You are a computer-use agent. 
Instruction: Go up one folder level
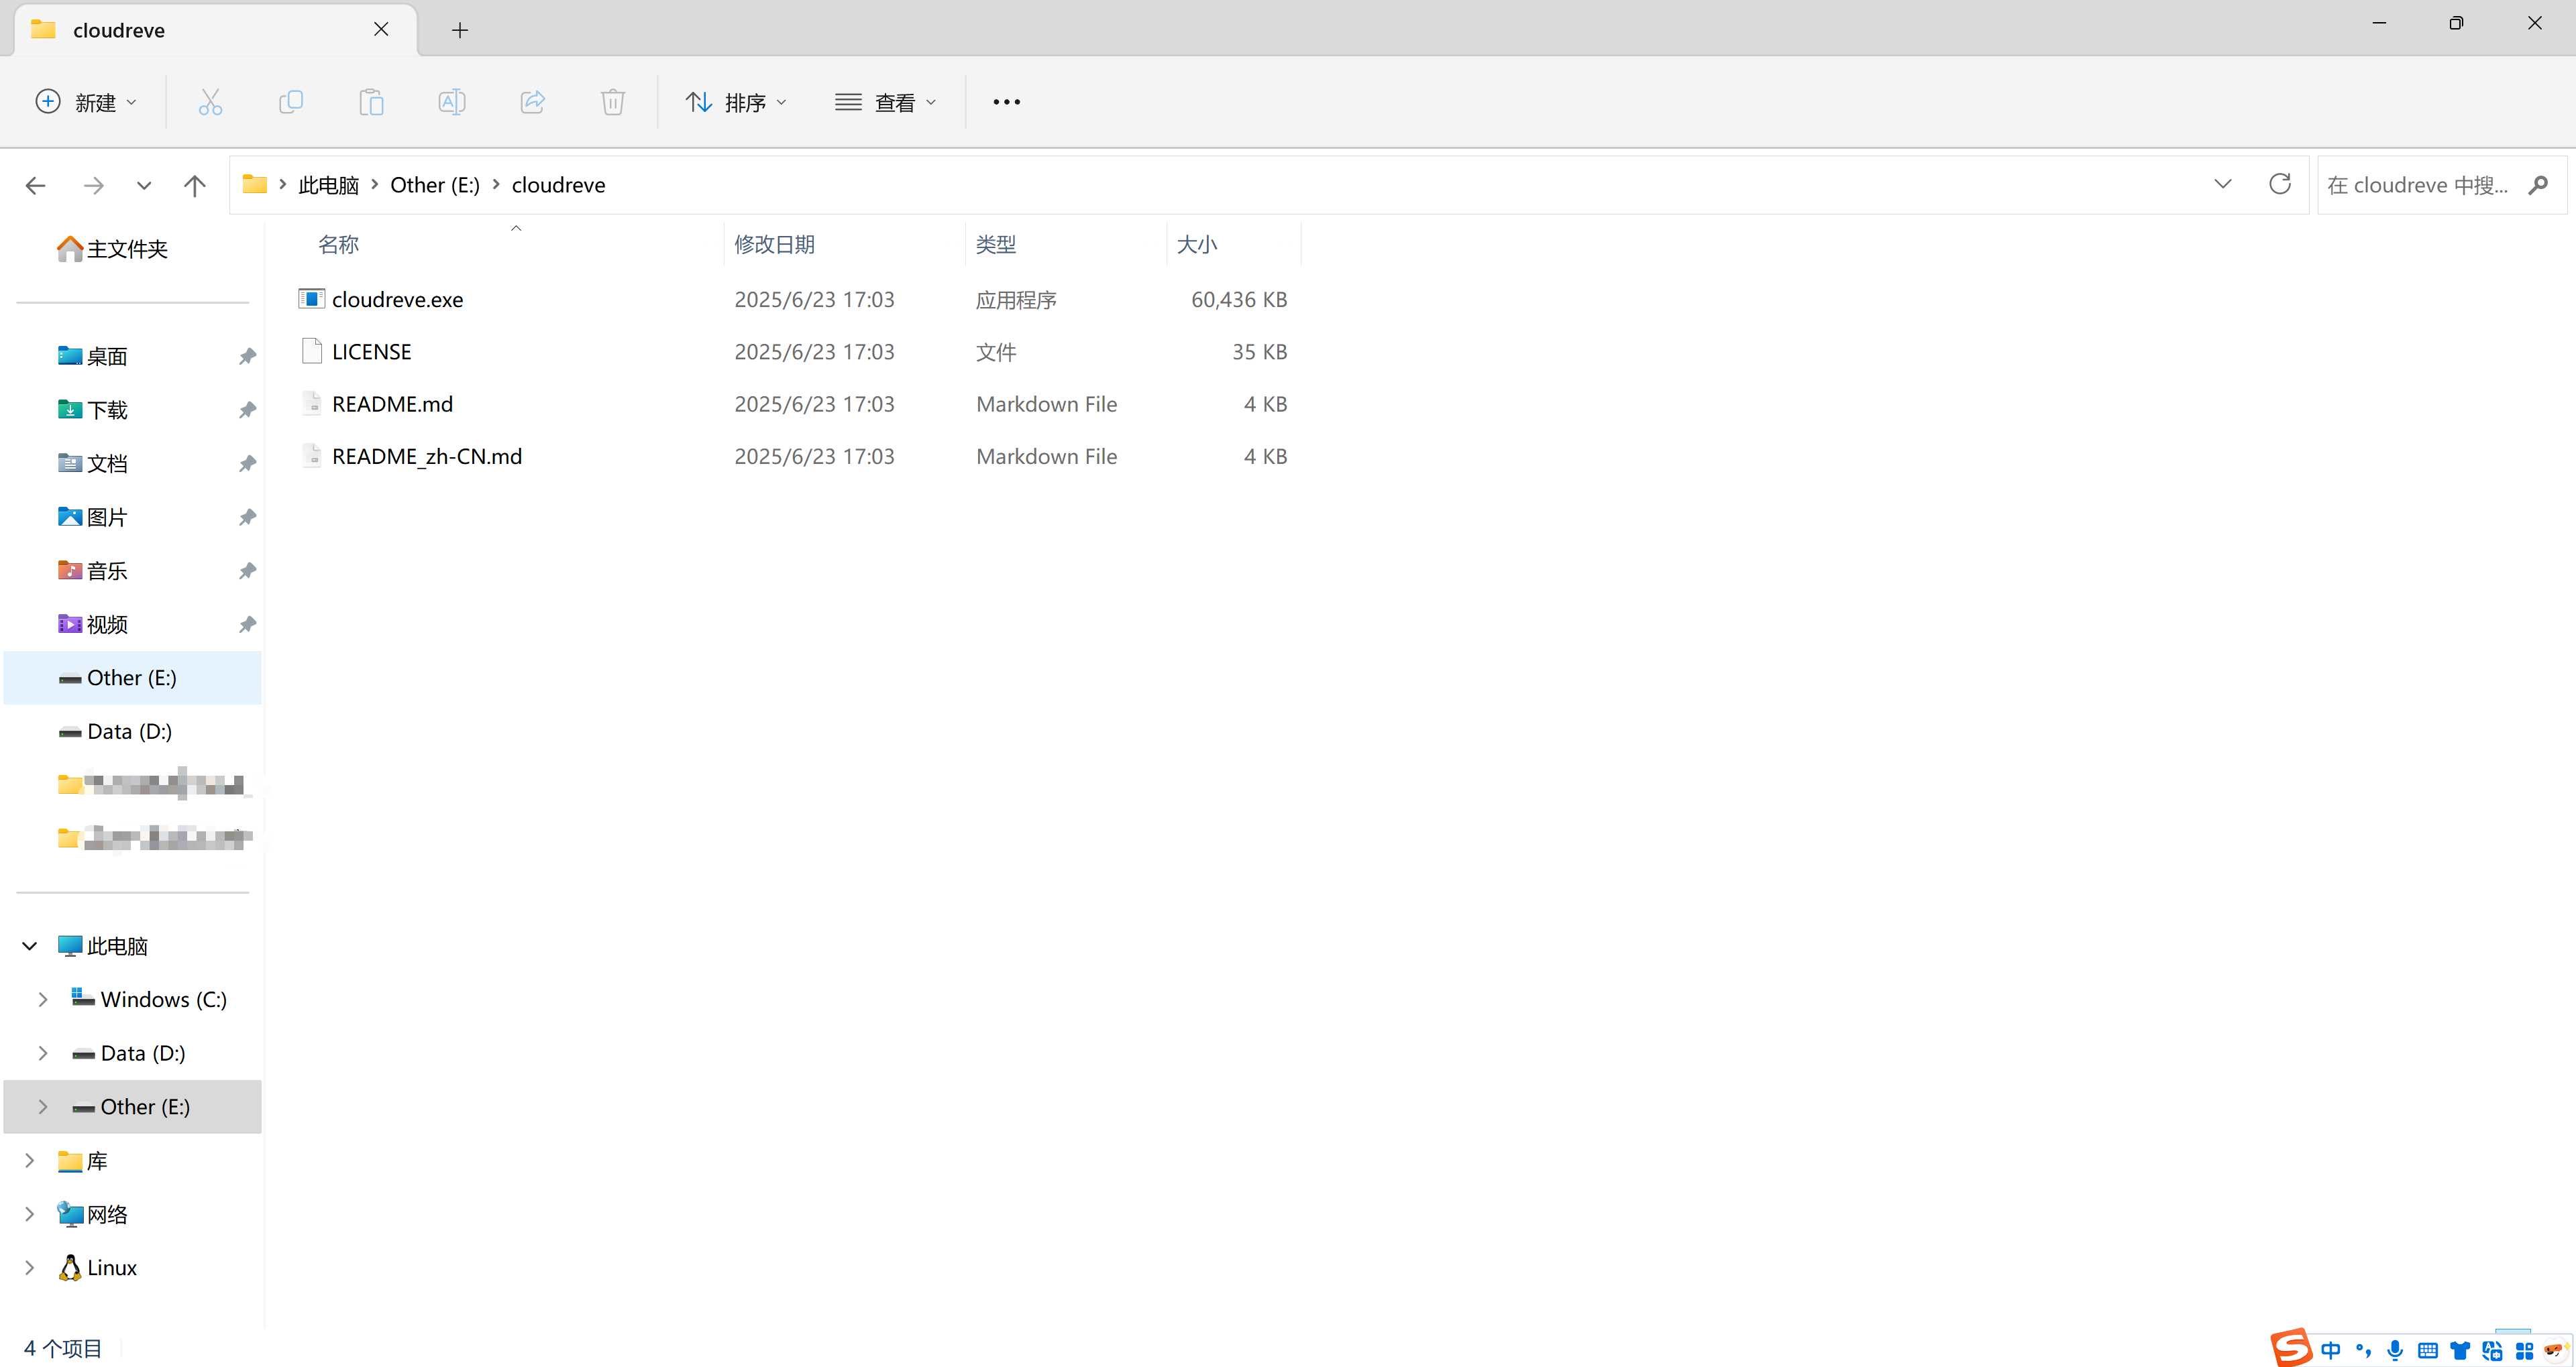tap(195, 185)
